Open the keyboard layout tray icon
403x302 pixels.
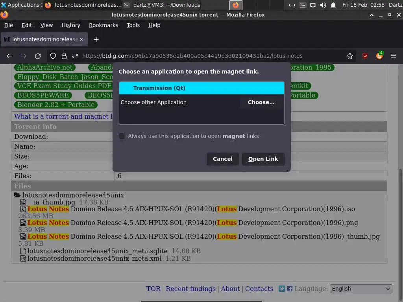[303, 5]
